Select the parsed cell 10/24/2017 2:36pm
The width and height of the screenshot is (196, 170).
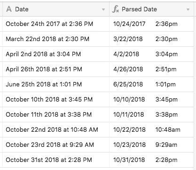(x=151, y=24)
